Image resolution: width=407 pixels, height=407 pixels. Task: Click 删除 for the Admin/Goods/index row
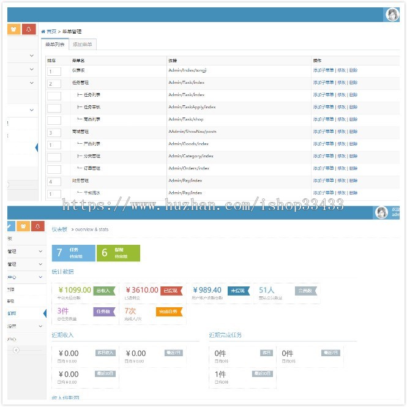coord(353,144)
